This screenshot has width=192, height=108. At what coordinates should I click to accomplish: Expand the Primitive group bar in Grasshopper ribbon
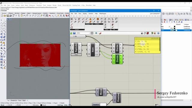(x=98, y=24)
